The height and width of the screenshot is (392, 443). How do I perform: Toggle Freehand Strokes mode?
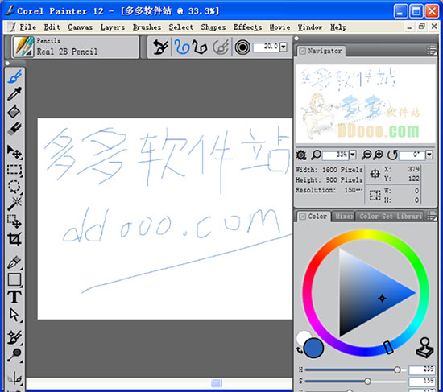[x=182, y=47]
